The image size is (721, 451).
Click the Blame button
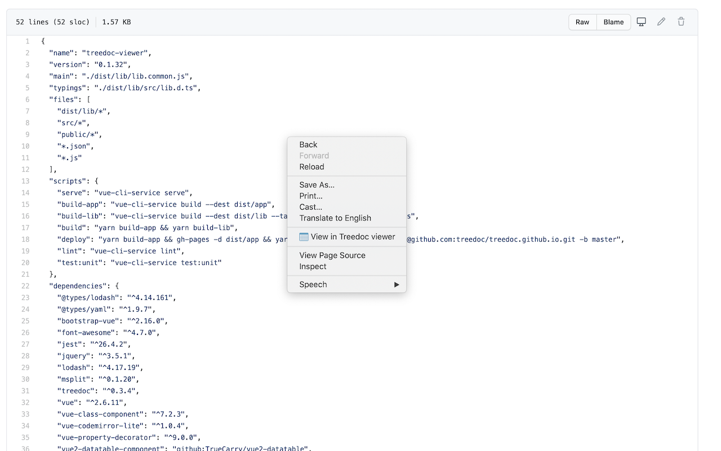tap(613, 22)
